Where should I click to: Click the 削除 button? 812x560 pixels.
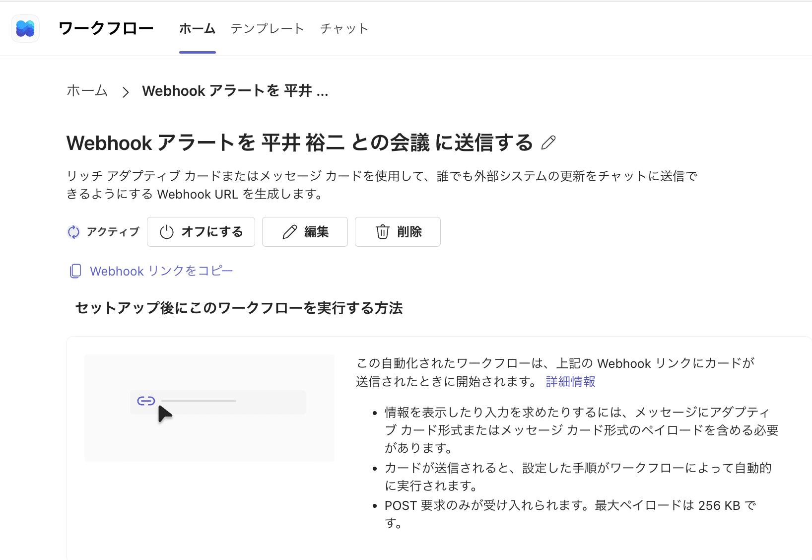398,232
